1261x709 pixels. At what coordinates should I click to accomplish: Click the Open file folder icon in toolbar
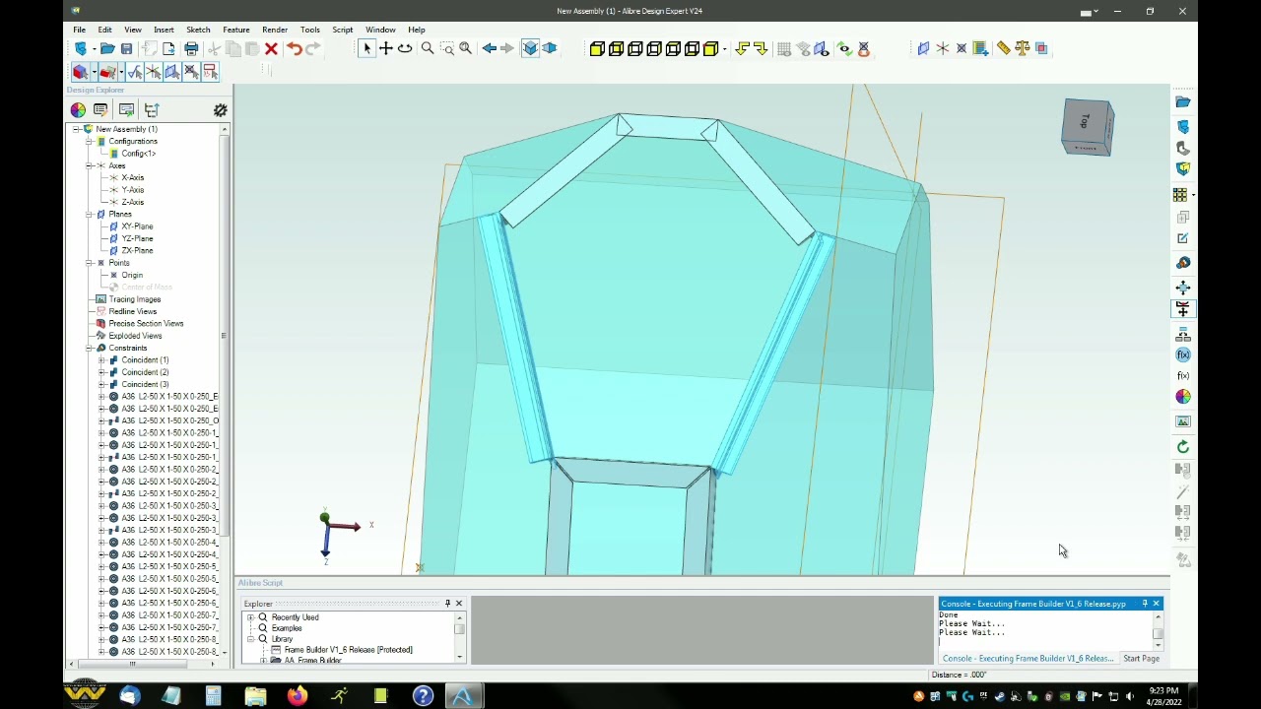pyautogui.click(x=107, y=48)
